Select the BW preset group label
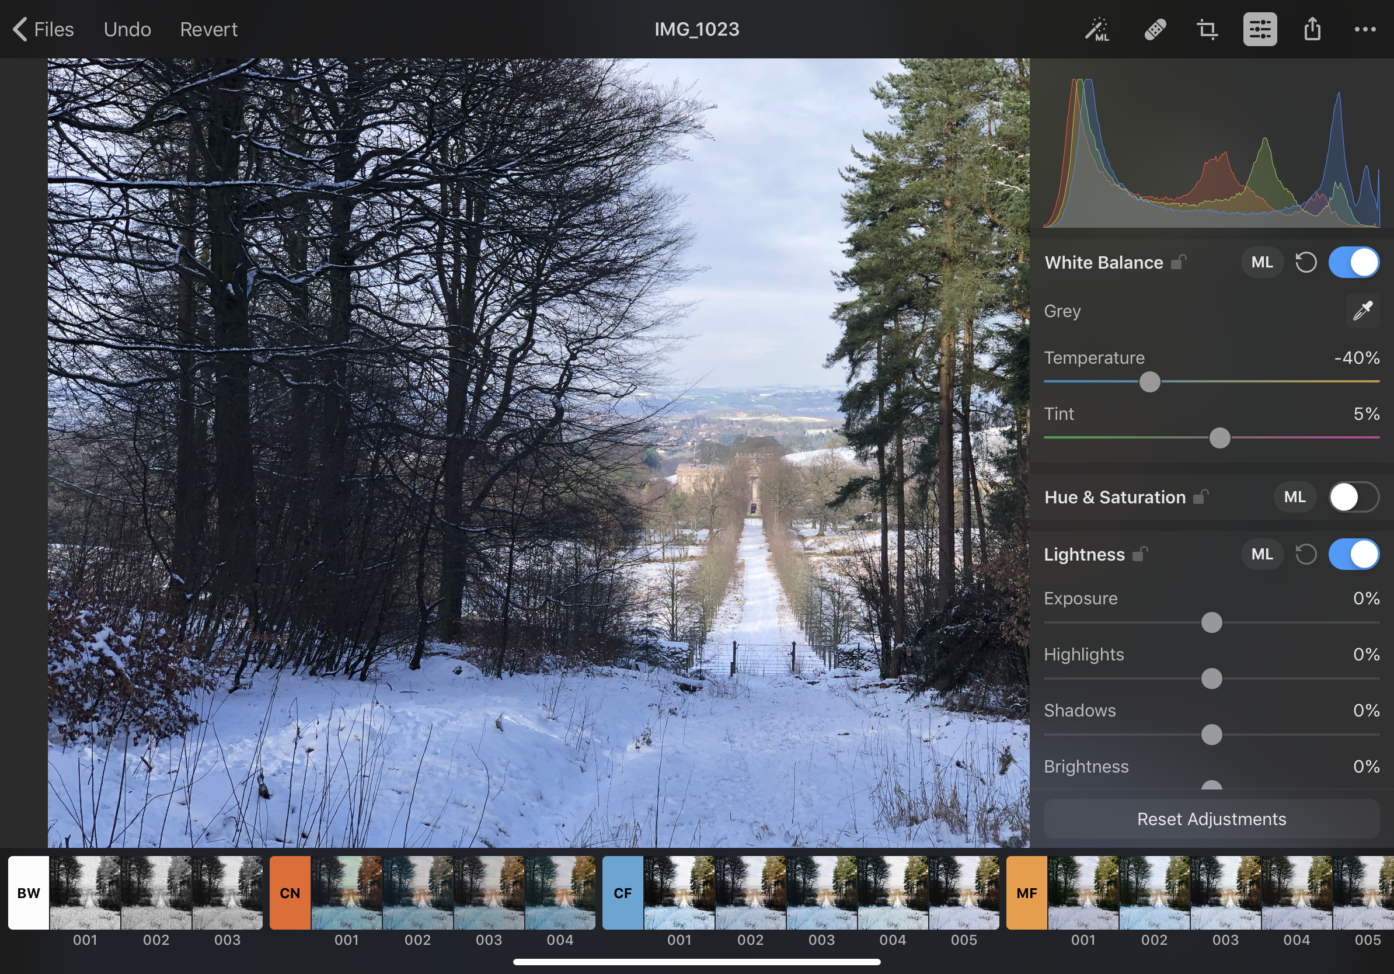The height and width of the screenshot is (974, 1394). 29,893
